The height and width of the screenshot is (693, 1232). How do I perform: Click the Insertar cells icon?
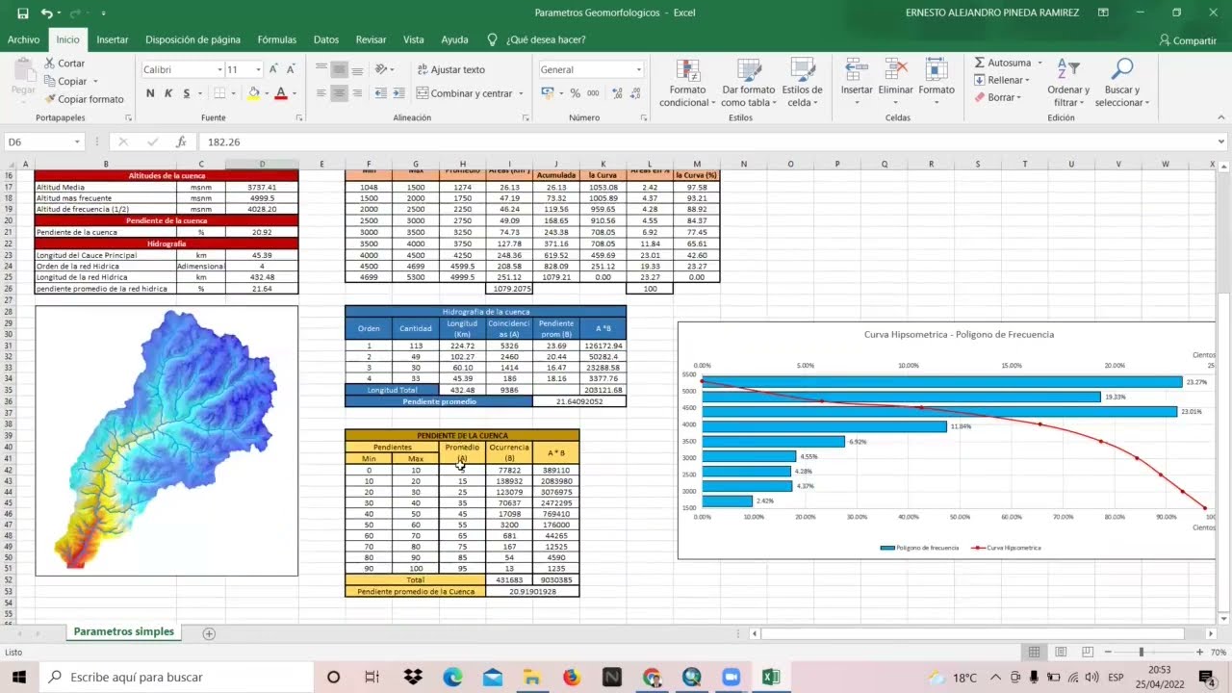pyautogui.click(x=857, y=70)
